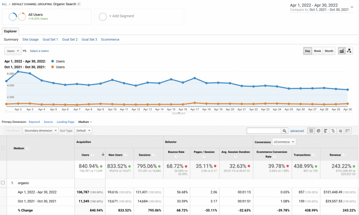
Task: Toggle the select-all checkbox in table header
Action: 4,148
